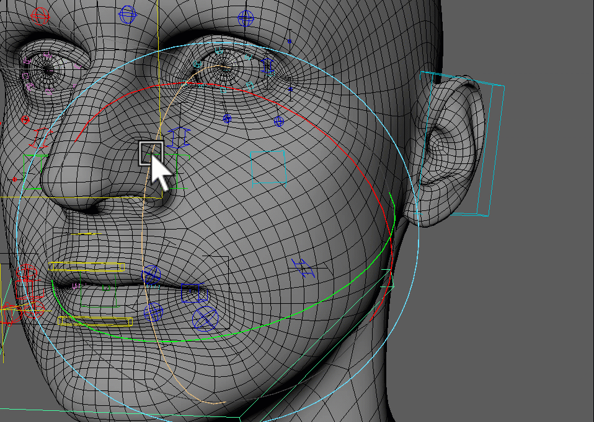Pick the blue vertical double-arrow control beside nose
Viewport: 594px width, 422px height.
click(179, 137)
